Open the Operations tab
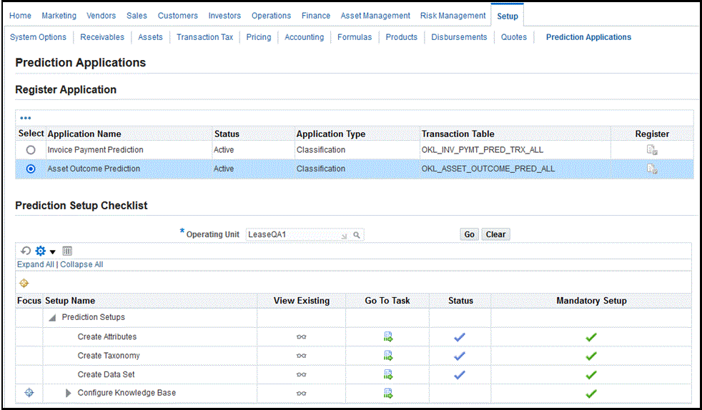The height and width of the screenshot is (410, 702). [272, 16]
